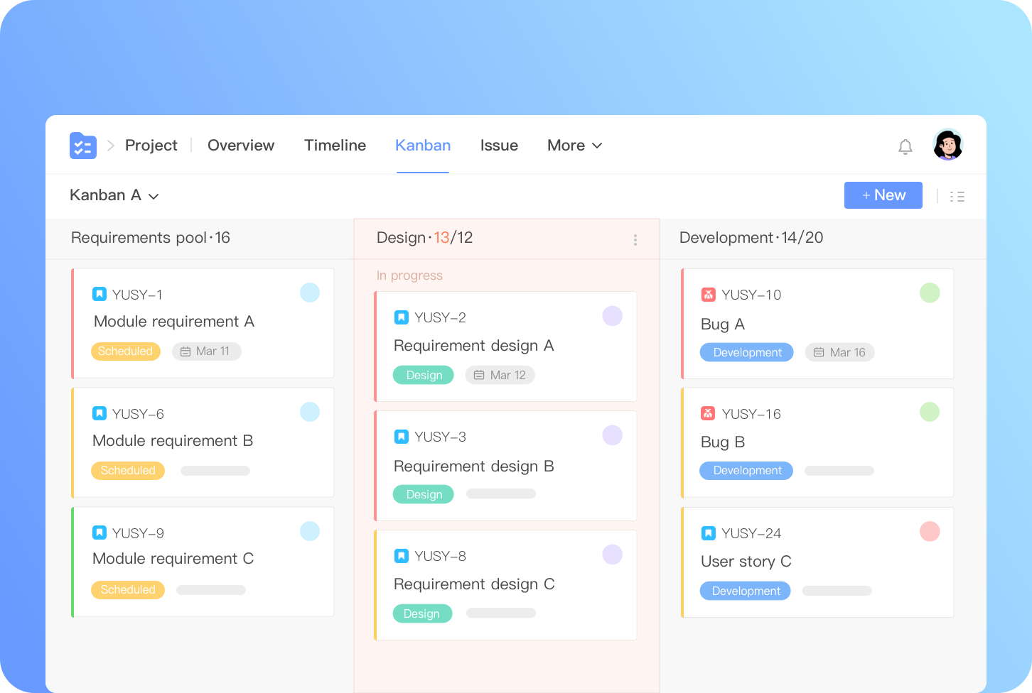The image size is (1032, 693).
Task: Click the bug icon on the YUSY-10 card
Action: (709, 294)
